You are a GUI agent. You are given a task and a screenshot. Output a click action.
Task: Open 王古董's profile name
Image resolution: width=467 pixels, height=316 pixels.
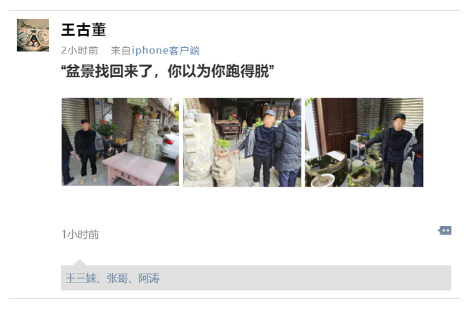click(83, 30)
